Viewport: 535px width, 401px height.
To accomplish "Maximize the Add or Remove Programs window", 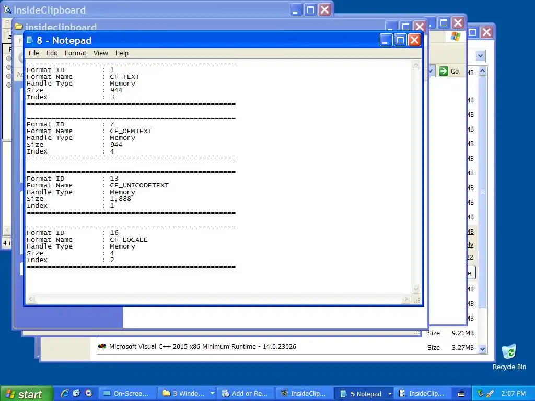I will (472, 32).
